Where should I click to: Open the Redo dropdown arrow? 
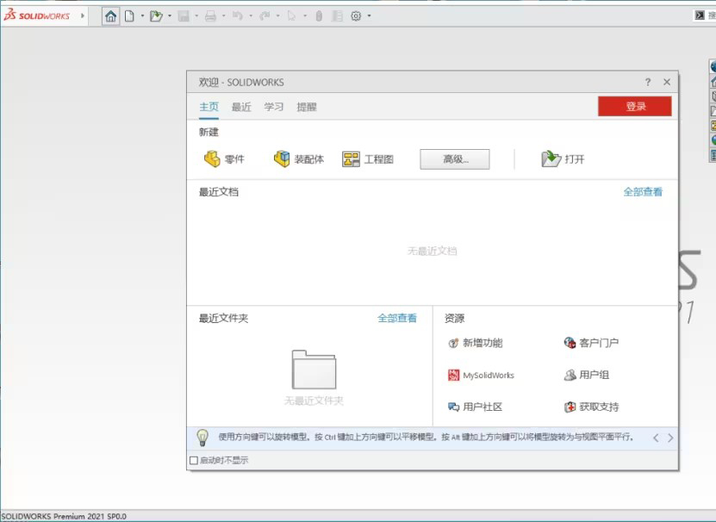[277, 16]
